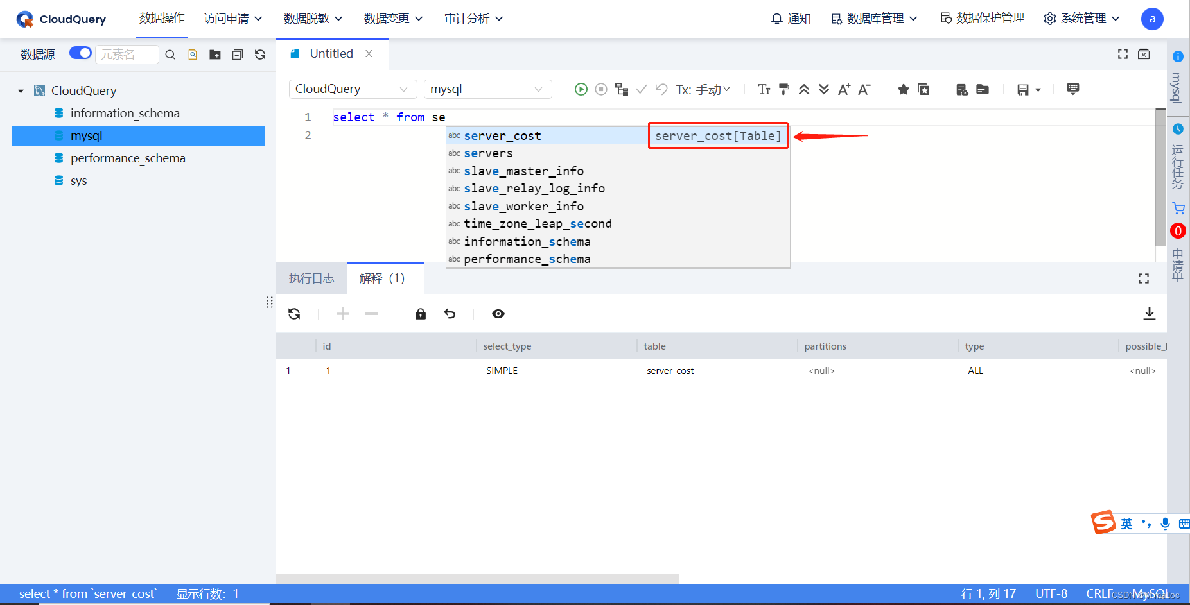Run the SQL with the green play icon
The width and height of the screenshot is (1190, 605).
coord(581,89)
